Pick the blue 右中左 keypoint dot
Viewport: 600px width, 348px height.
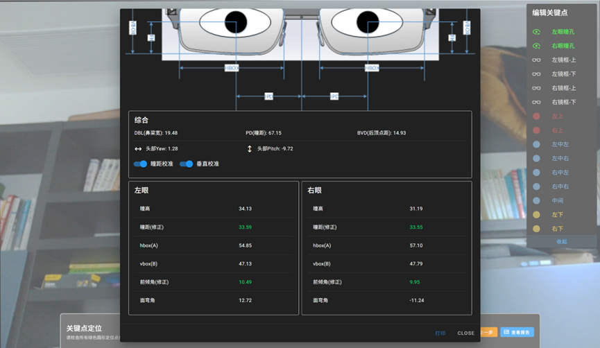536,173
